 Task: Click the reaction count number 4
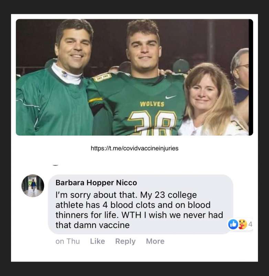(250, 225)
